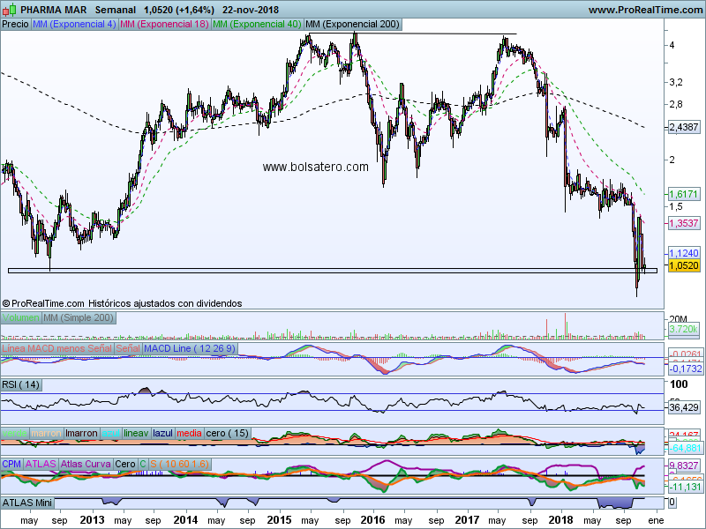Open the www.ProRealTime.com link at top right
The height and width of the screenshot is (529, 706).
pos(644,10)
